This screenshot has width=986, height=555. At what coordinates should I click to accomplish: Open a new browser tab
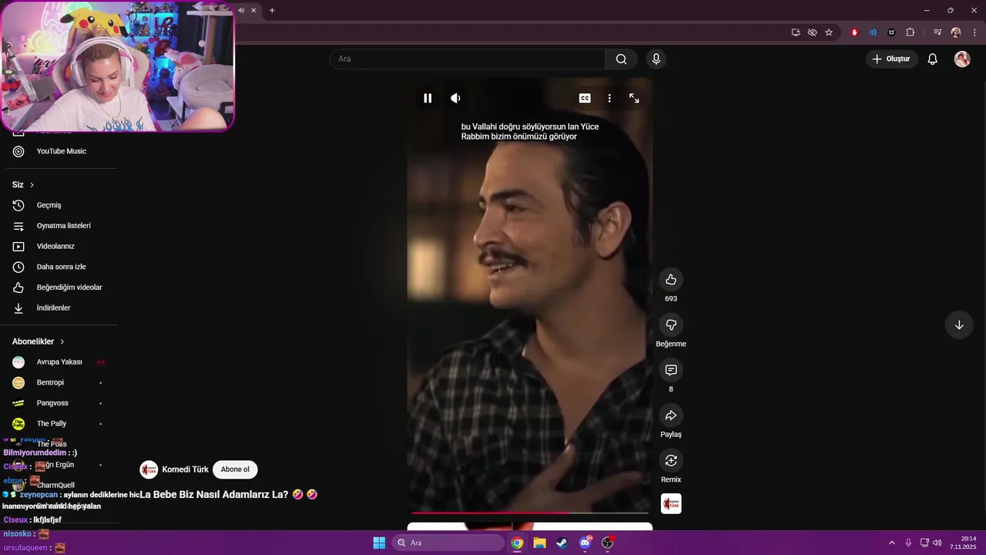[x=272, y=10]
